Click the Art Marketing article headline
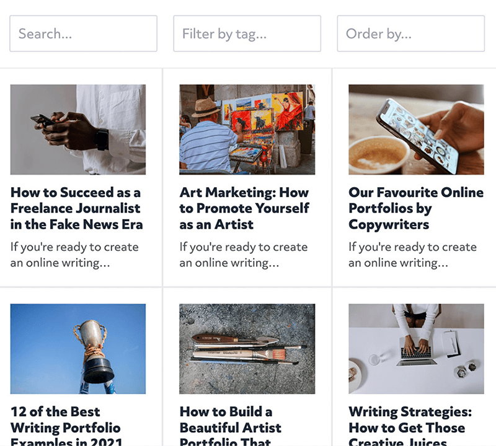496x446 pixels. click(x=244, y=209)
